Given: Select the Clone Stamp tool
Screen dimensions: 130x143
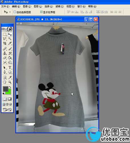Looking at the screenshot, I should (5, 53).
